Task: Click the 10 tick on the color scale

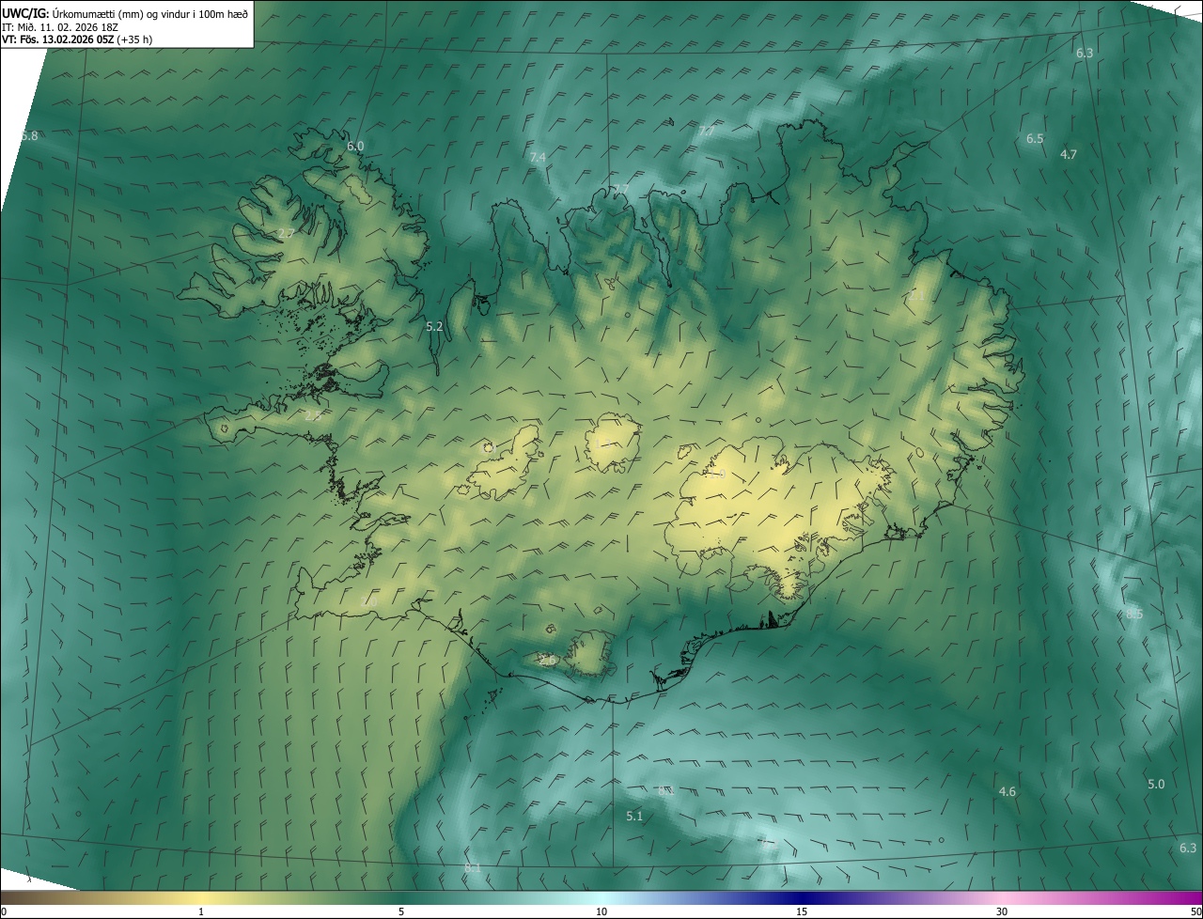Action: pos(601,911)
